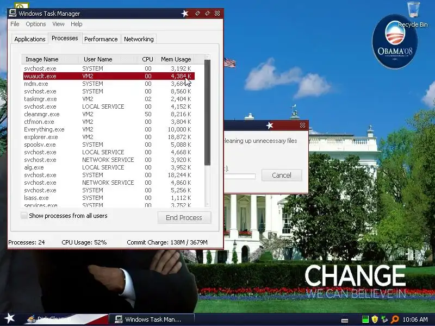The height and width of the screenshot is (326, 435).
Task: Click the 'CPU Usage: 52%' status text
Action: pyautogui.click(x=84, y=242)
